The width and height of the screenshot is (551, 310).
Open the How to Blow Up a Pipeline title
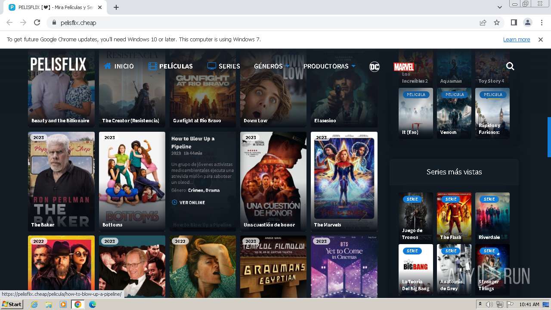(193, 143)
